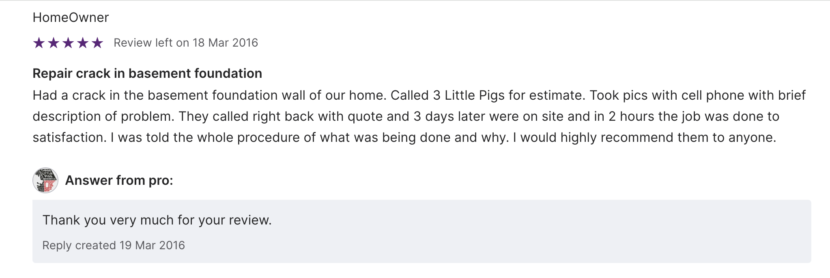Click the empty area inside the gray reply box
This screenshot has width=830, height=278.
(x=527, y=233)
